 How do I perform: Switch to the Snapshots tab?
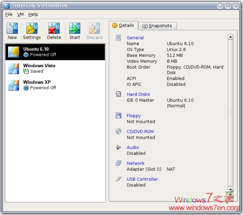point(157,26)
